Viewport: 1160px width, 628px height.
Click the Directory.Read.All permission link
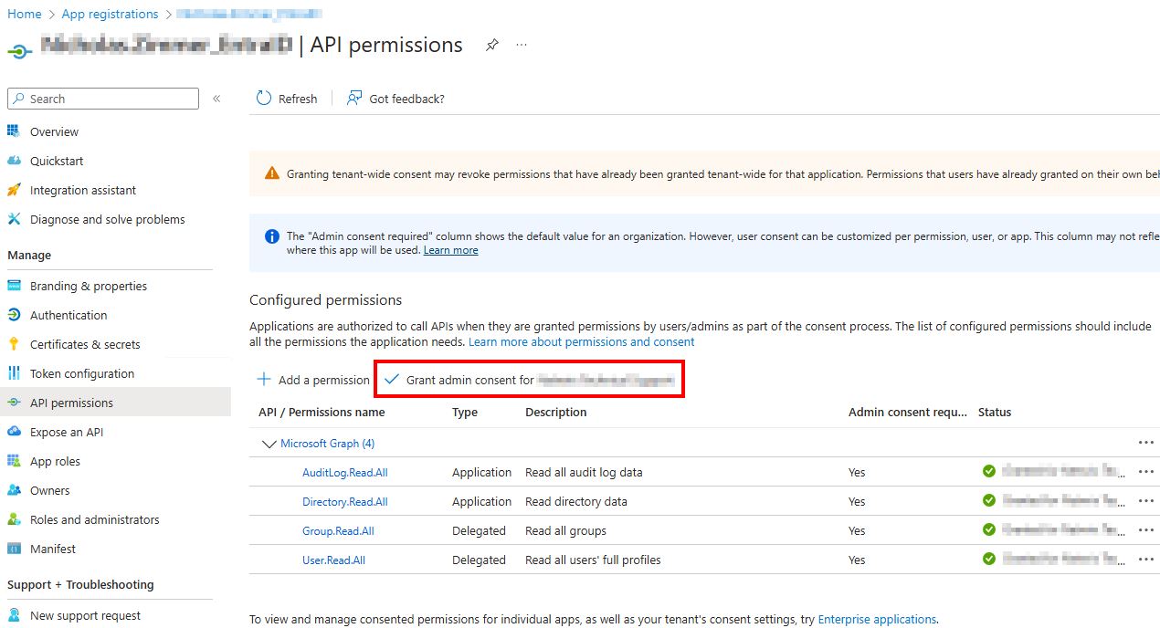(x=344, y=501)
